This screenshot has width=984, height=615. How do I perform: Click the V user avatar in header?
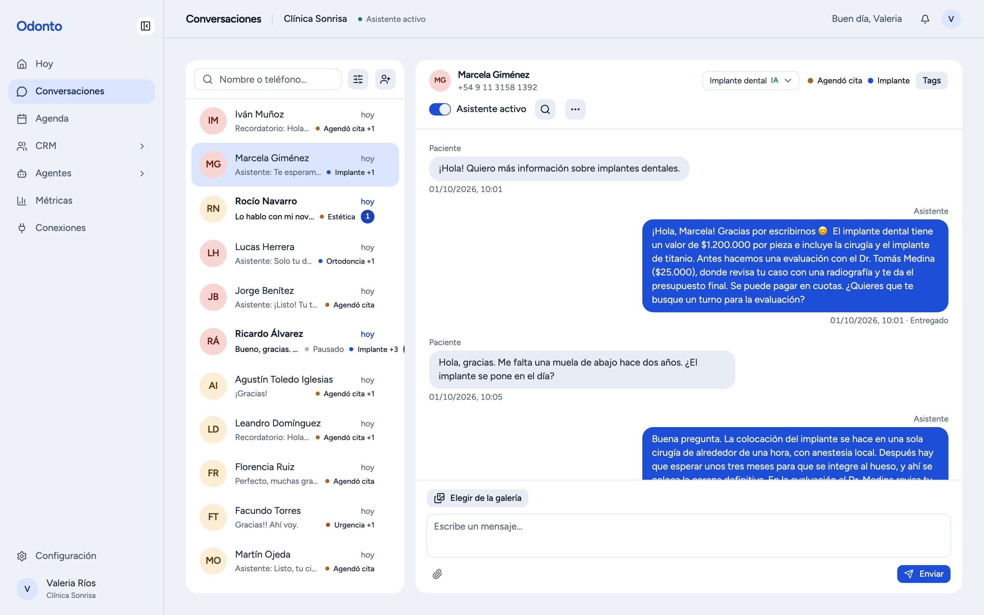(951, 19)
